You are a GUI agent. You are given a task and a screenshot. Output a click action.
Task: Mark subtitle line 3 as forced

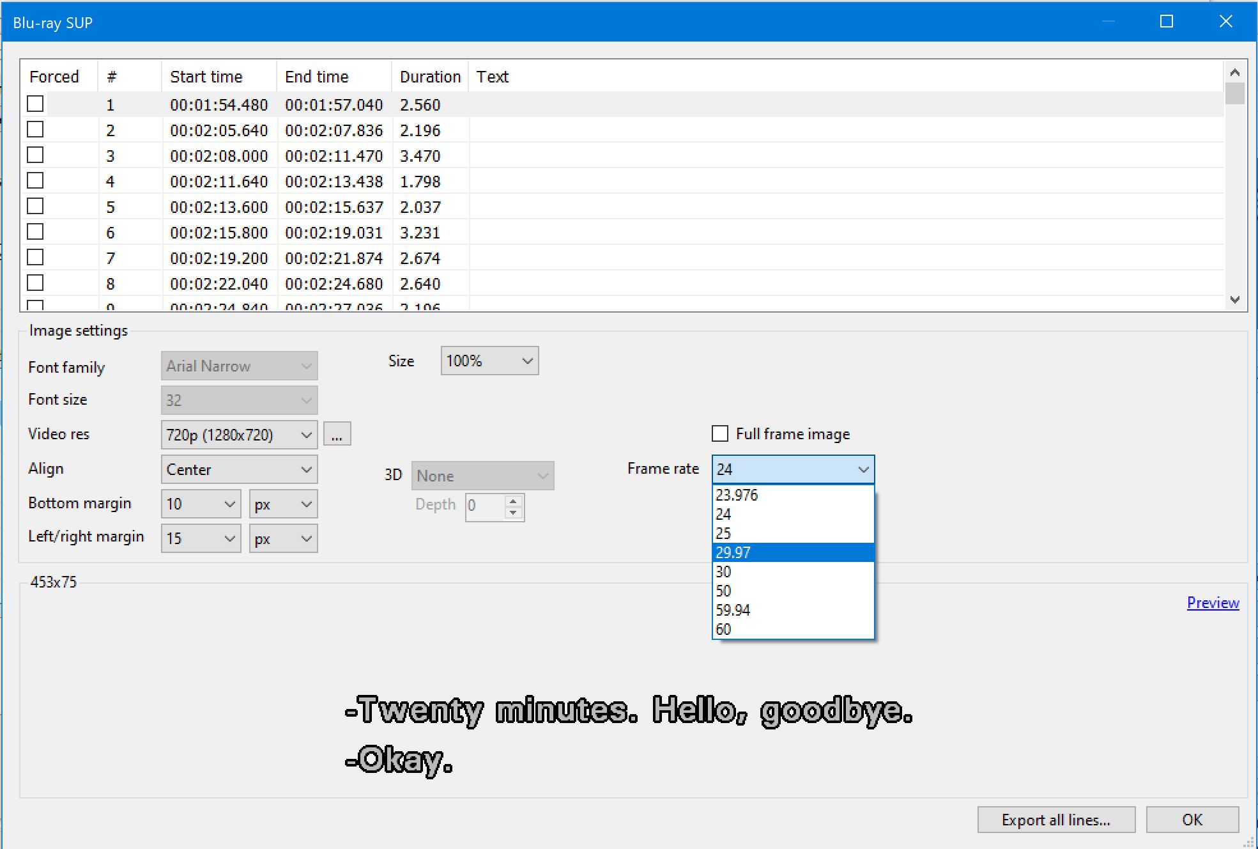point(36,155)
